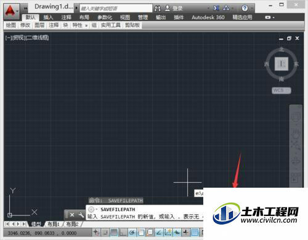Expand the sign-in dropdown arrow beside 登录

208,9
